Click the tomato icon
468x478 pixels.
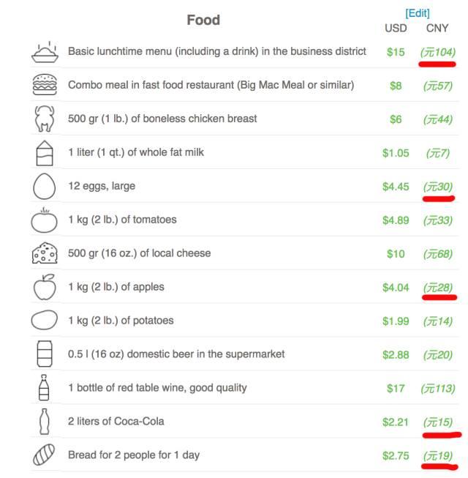pos(44,220)
